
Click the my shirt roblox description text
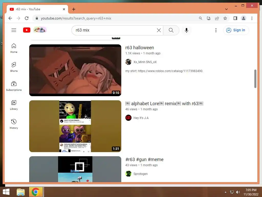(164, 71)
